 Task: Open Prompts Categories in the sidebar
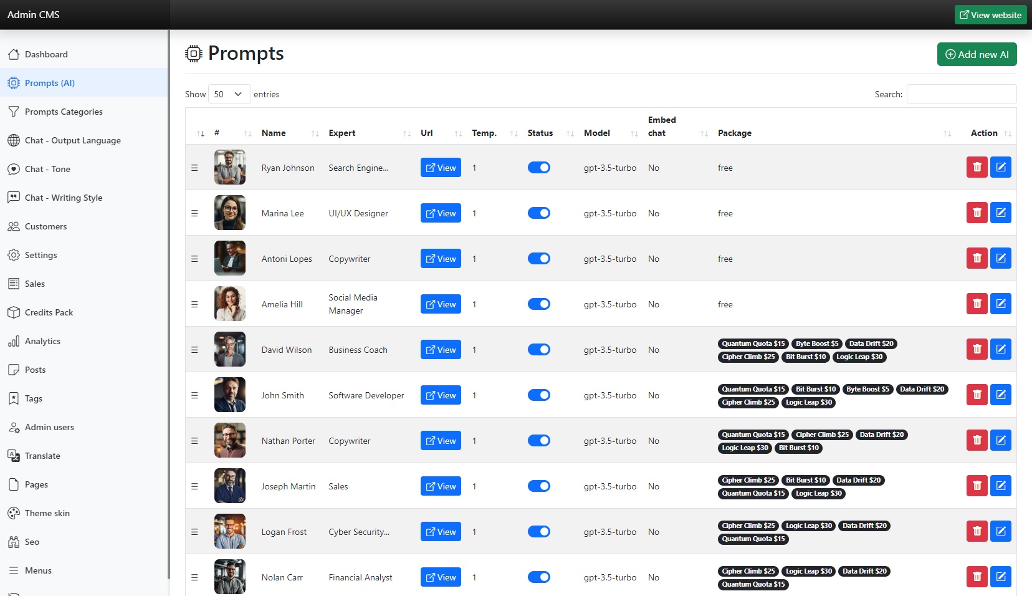tap(64, 112)
